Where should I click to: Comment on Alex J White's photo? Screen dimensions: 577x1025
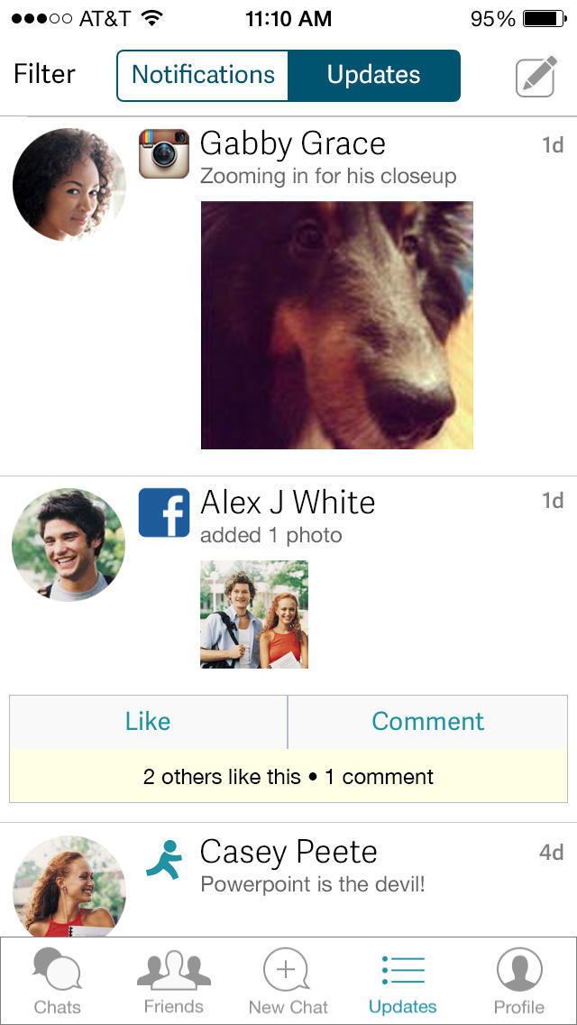pyautogui.click(x=428, y=722)
